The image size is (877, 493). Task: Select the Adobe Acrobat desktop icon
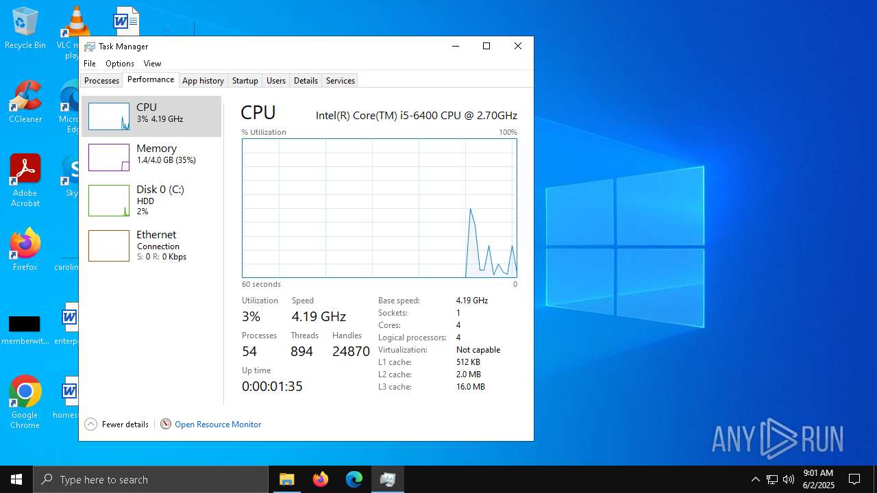25,181
